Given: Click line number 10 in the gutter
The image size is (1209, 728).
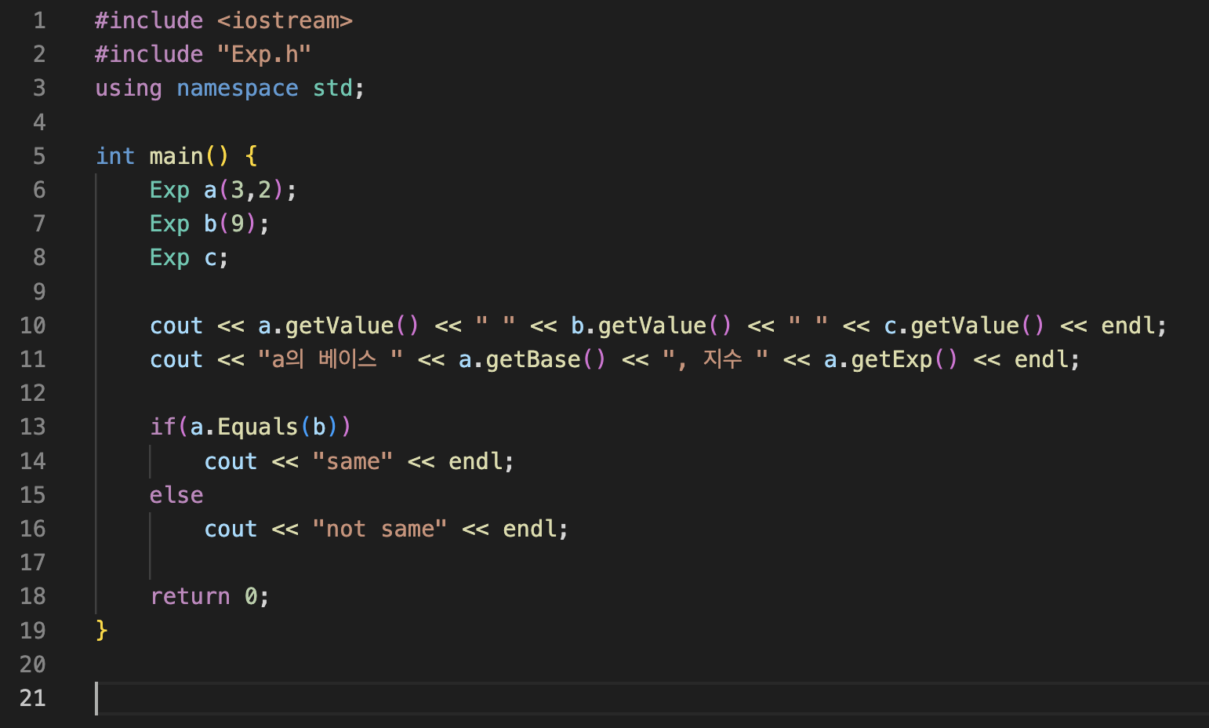Looking at the screenshot, I should [x=33, y=326].
